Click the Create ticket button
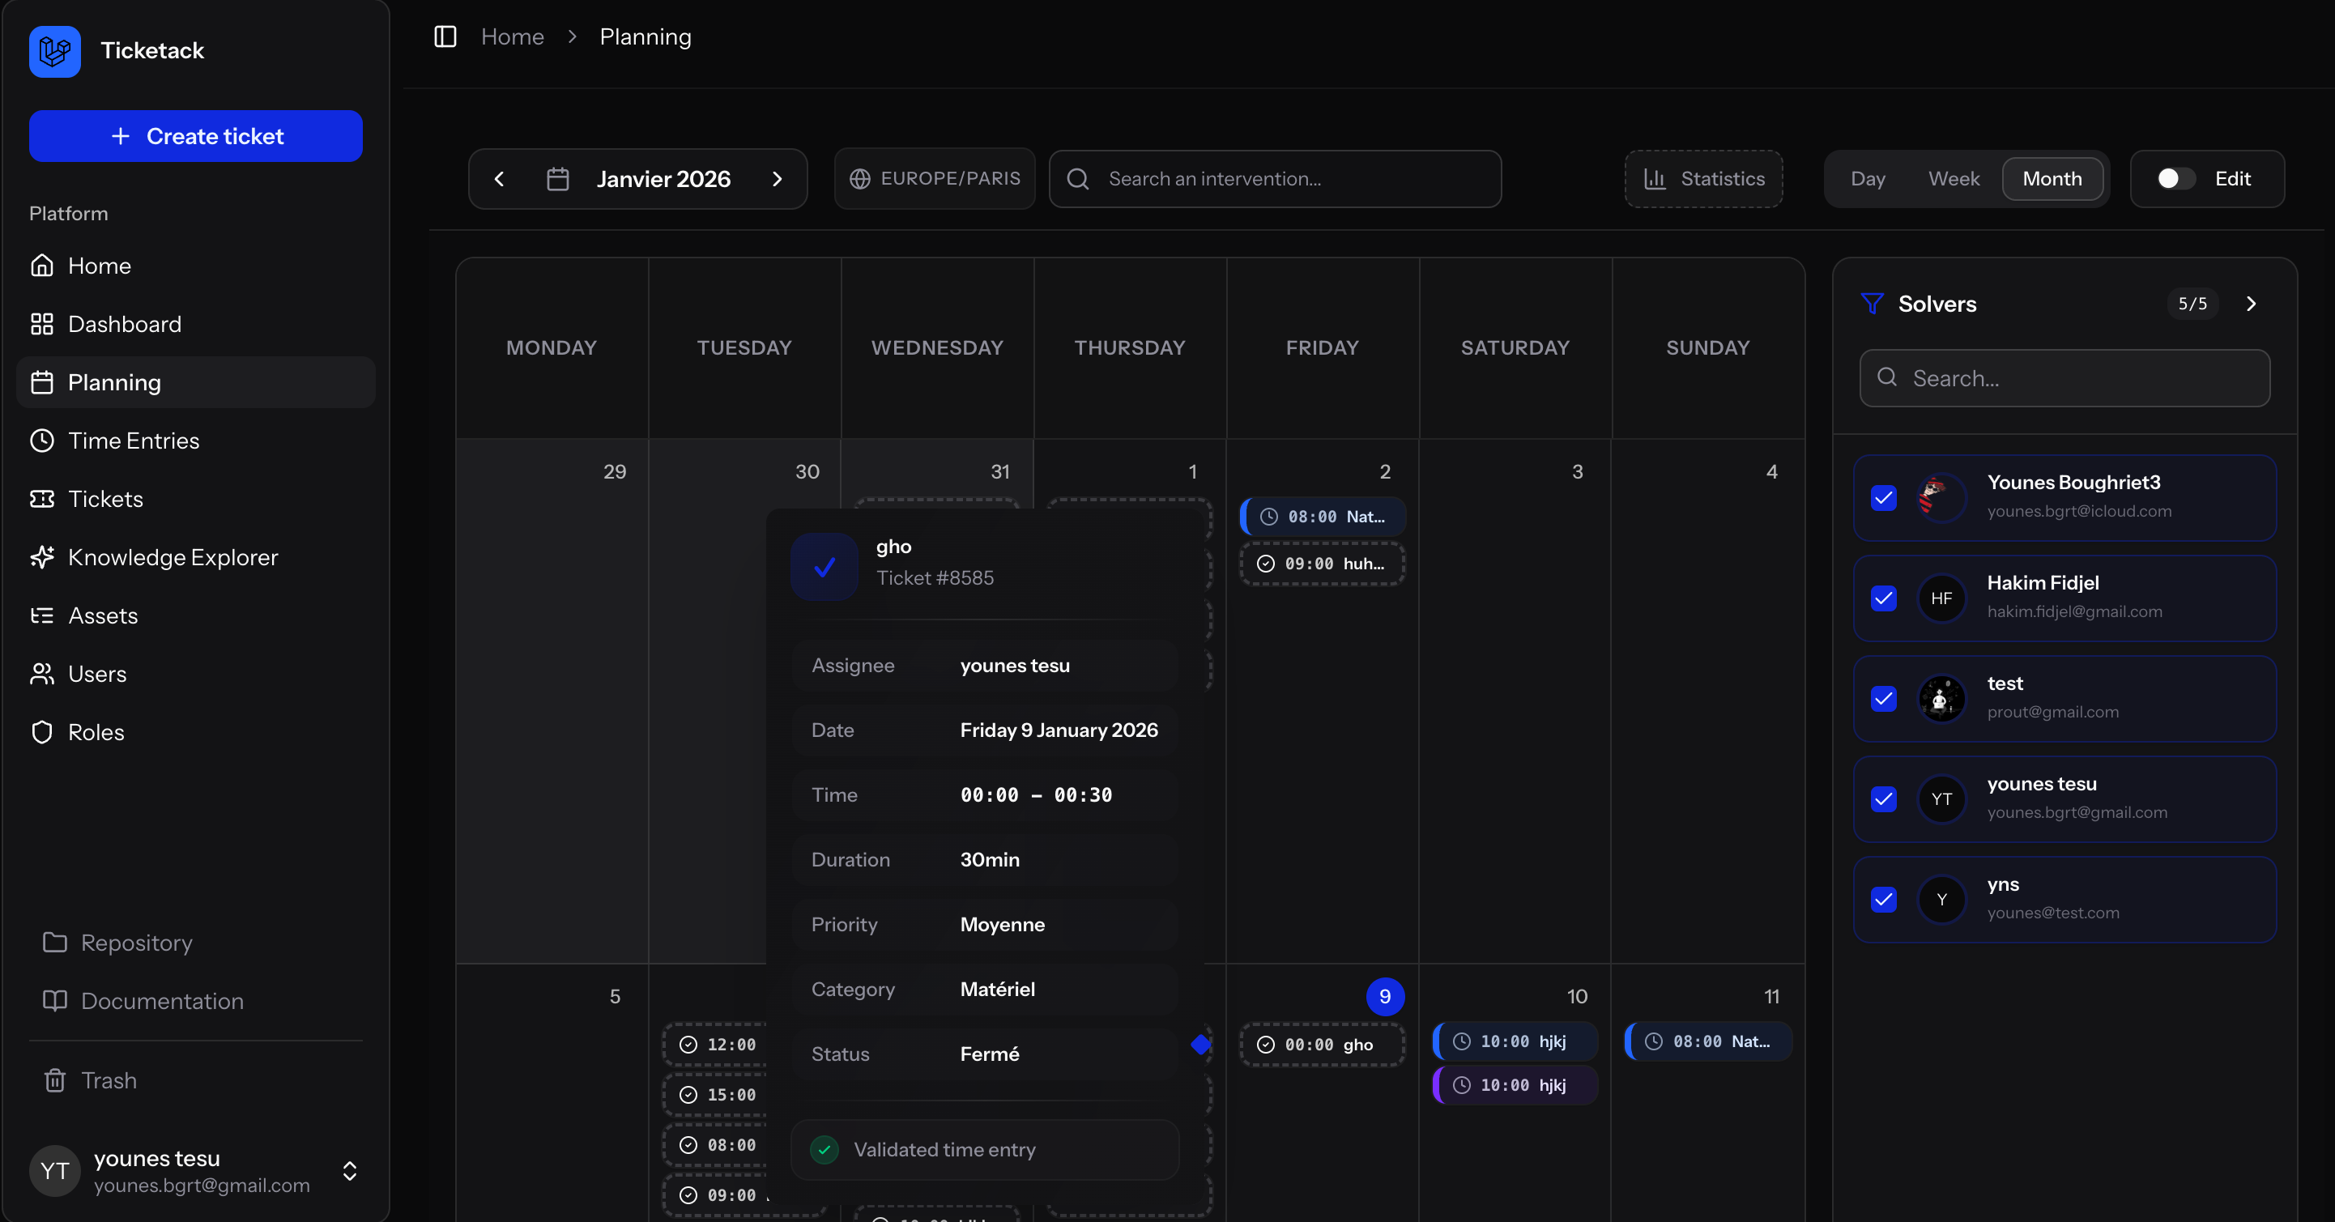This screenshot has height=1222, width=2335. 196,136
